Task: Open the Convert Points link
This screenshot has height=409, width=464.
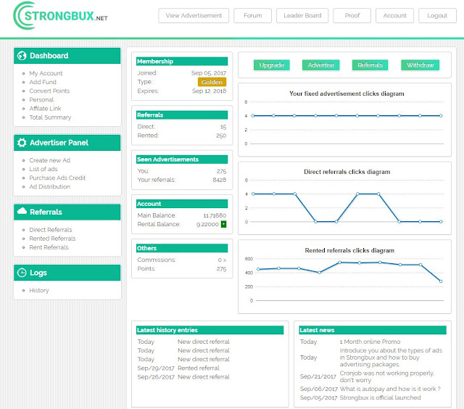Action: pyautogui.click(x=49, y=91)
